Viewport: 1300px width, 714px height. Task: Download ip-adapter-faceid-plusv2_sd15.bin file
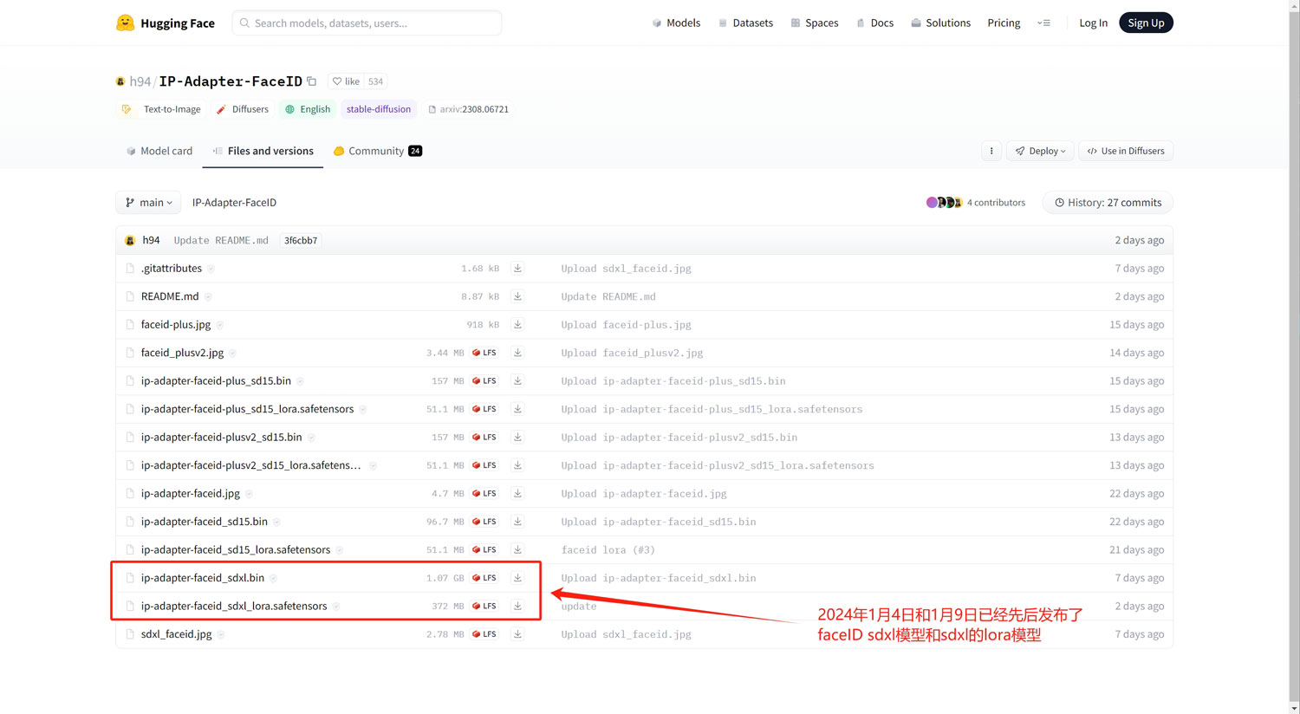[x=517, y=438]
